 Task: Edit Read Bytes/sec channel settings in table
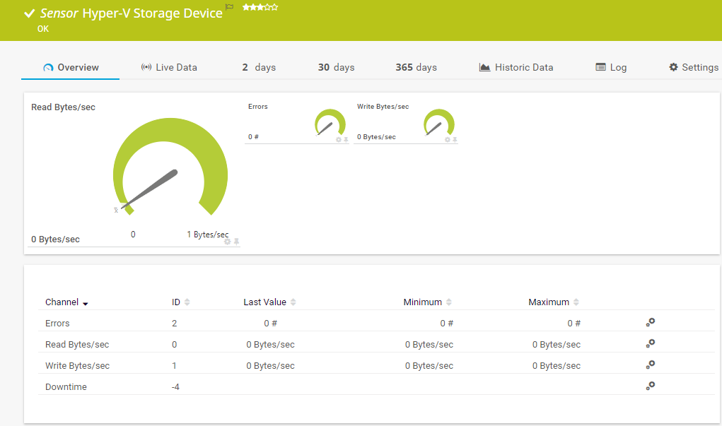(x=650, y=343)
